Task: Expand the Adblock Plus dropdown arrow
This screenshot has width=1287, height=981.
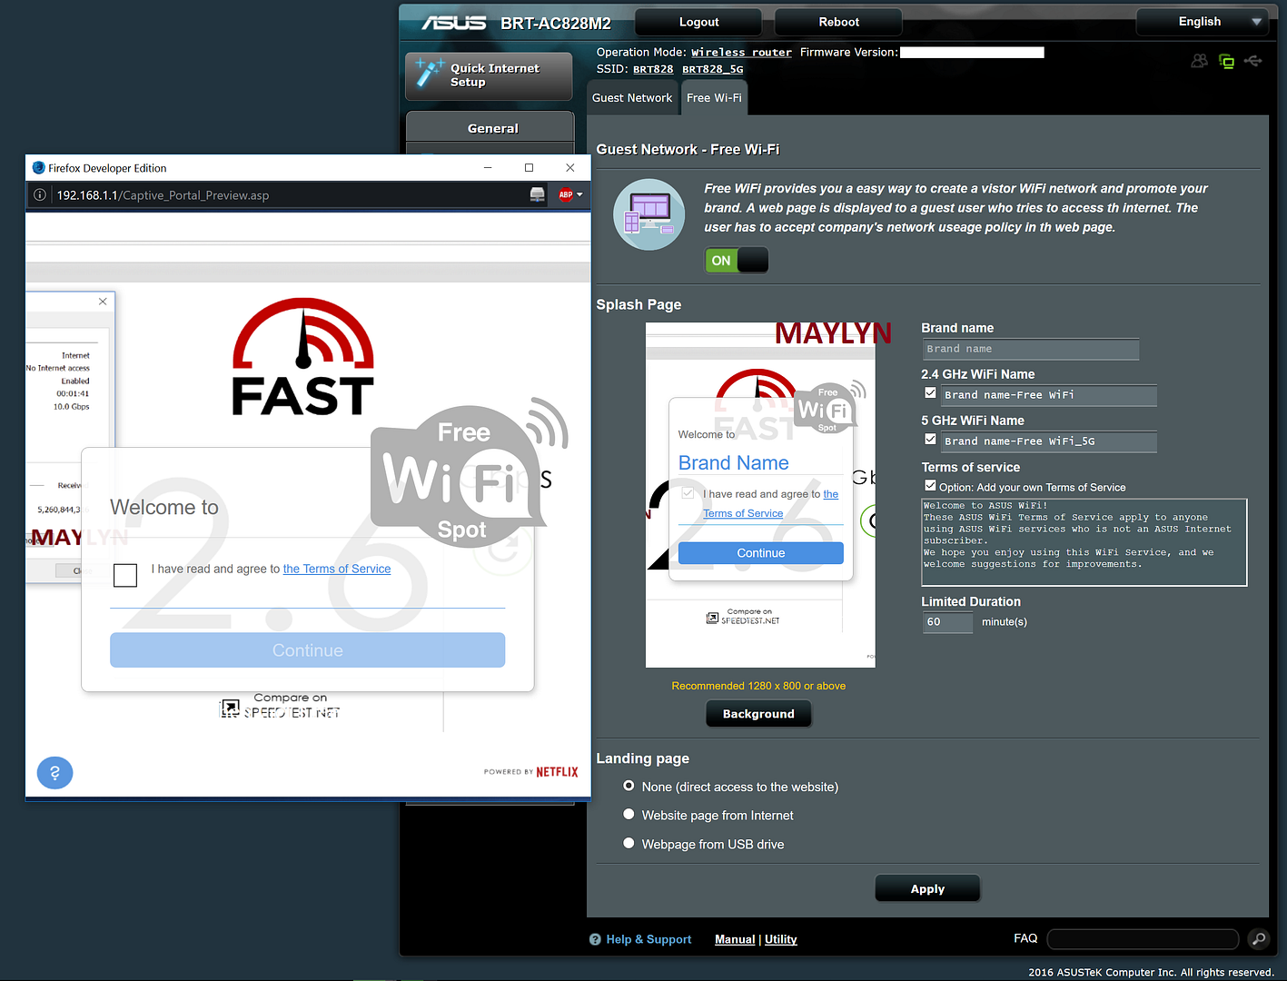Action: point(579,194)
